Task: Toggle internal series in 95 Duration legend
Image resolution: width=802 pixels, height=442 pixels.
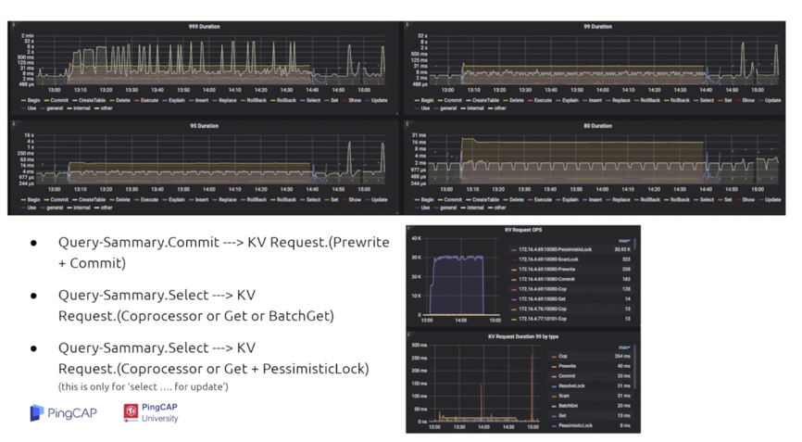Action: 79,208
